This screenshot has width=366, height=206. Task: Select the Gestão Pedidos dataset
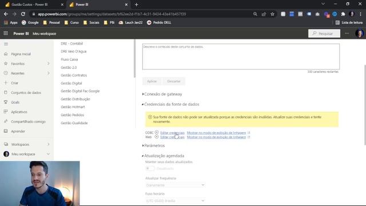tap(73, 115)
